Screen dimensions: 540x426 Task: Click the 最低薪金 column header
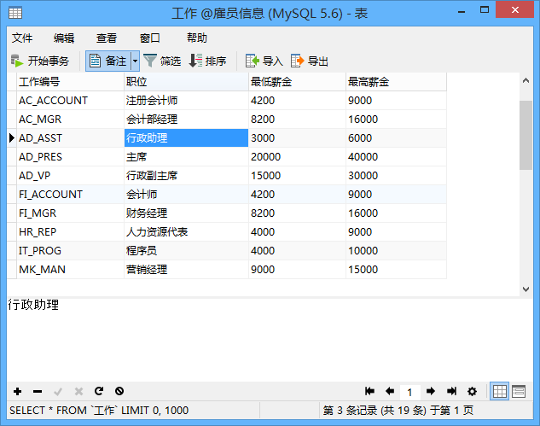(296, 82)
